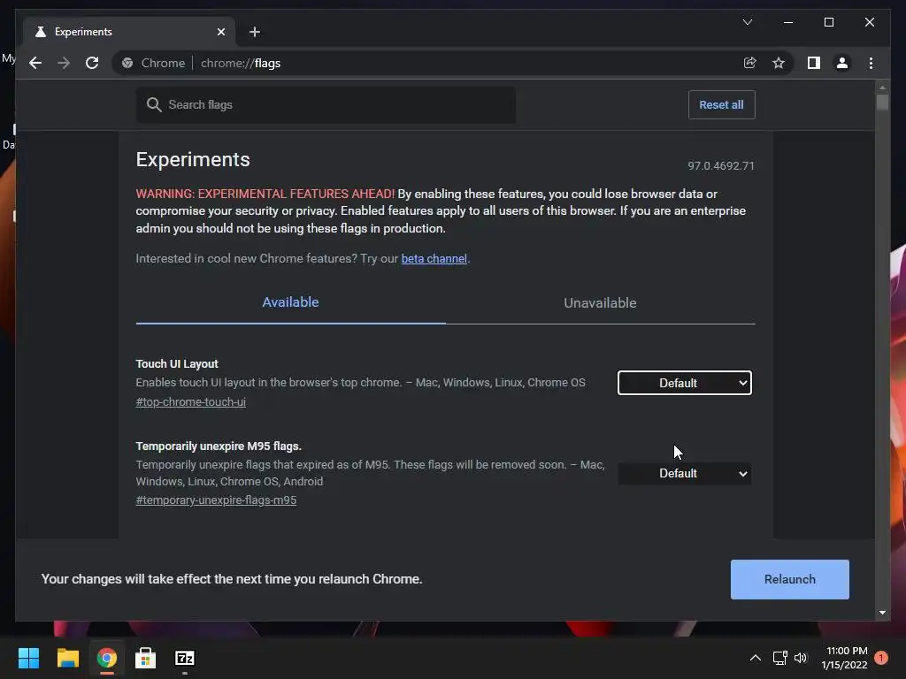Open File Explorer from the taskbar
This screenshot has height=679, width=906.
[x=67, y=658]
